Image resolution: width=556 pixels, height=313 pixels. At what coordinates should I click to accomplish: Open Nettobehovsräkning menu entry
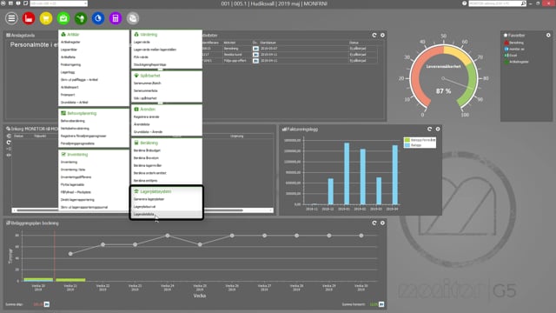click(x=75, y=129)
